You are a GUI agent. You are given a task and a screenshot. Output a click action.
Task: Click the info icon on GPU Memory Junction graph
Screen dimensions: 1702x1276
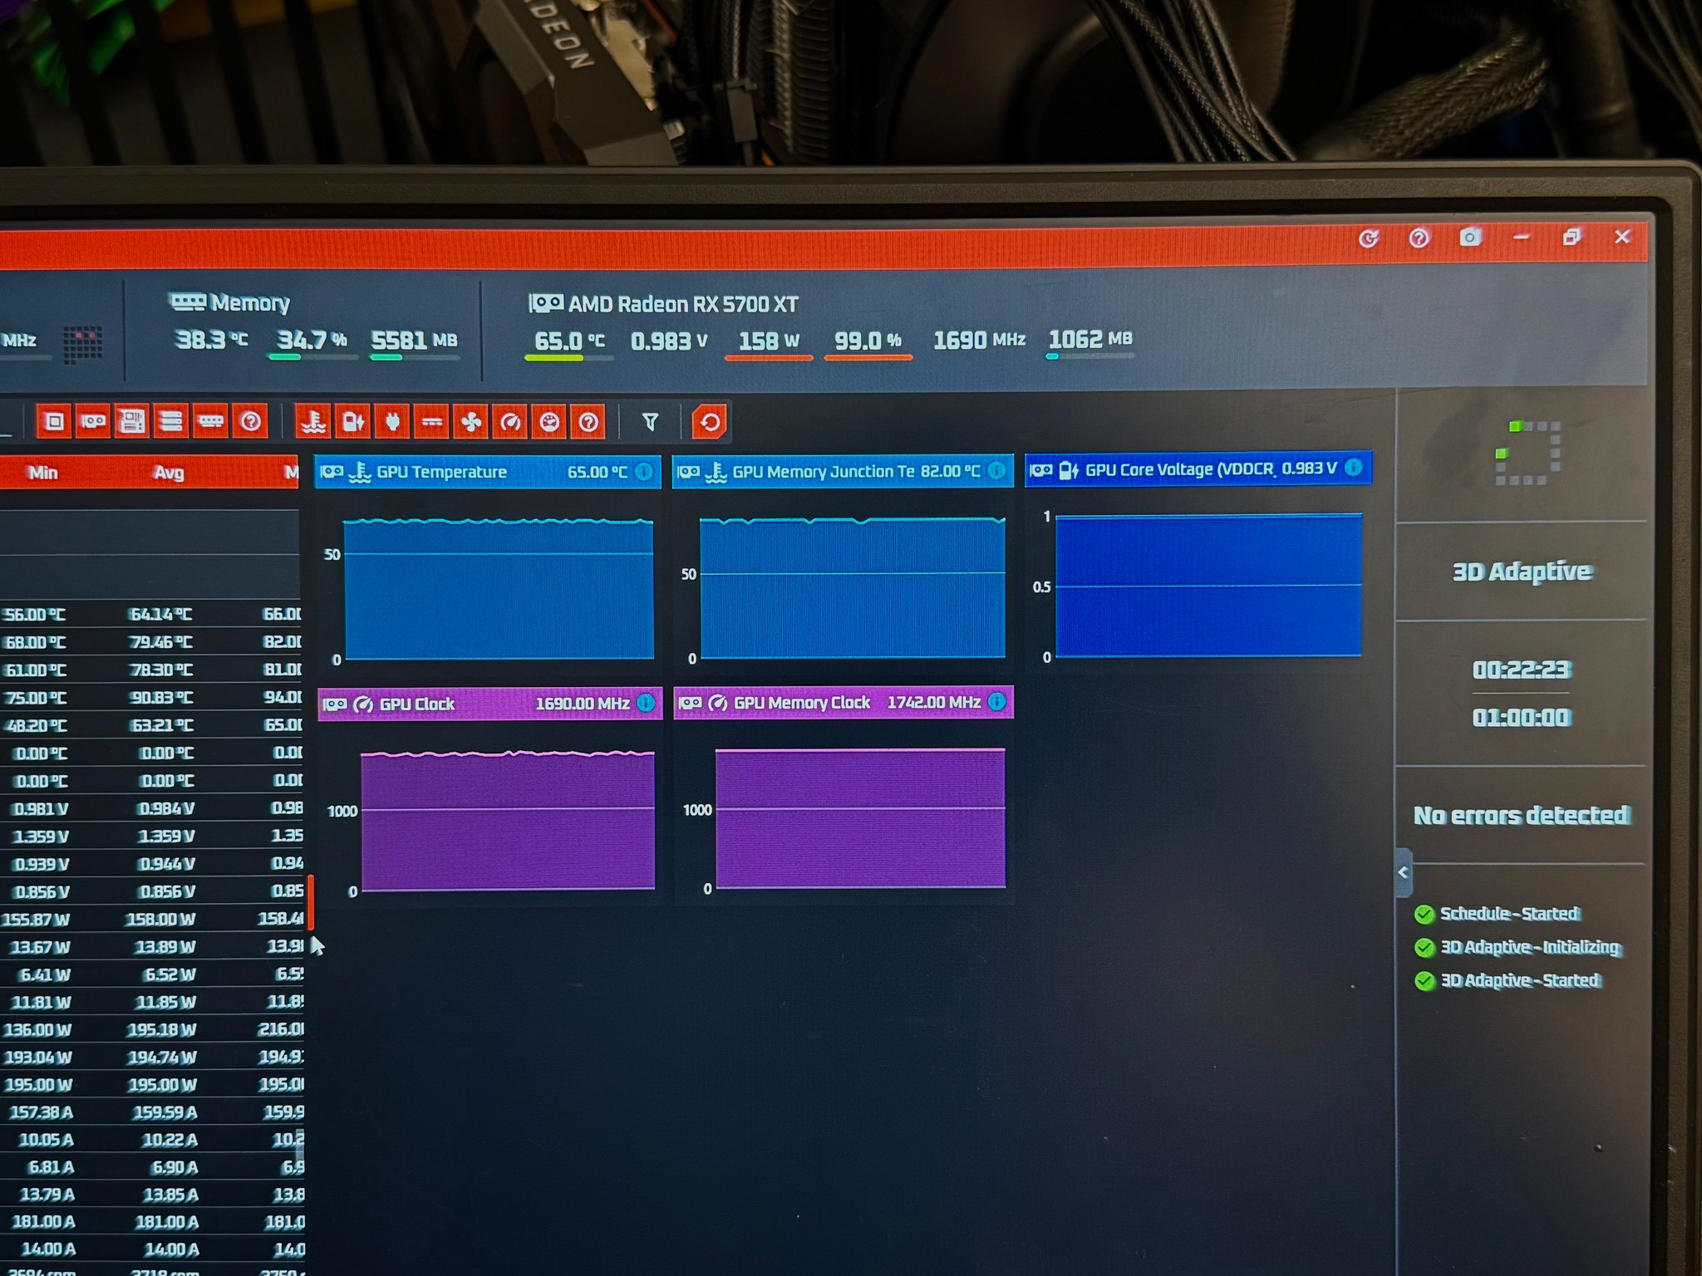tap(996, 471)
